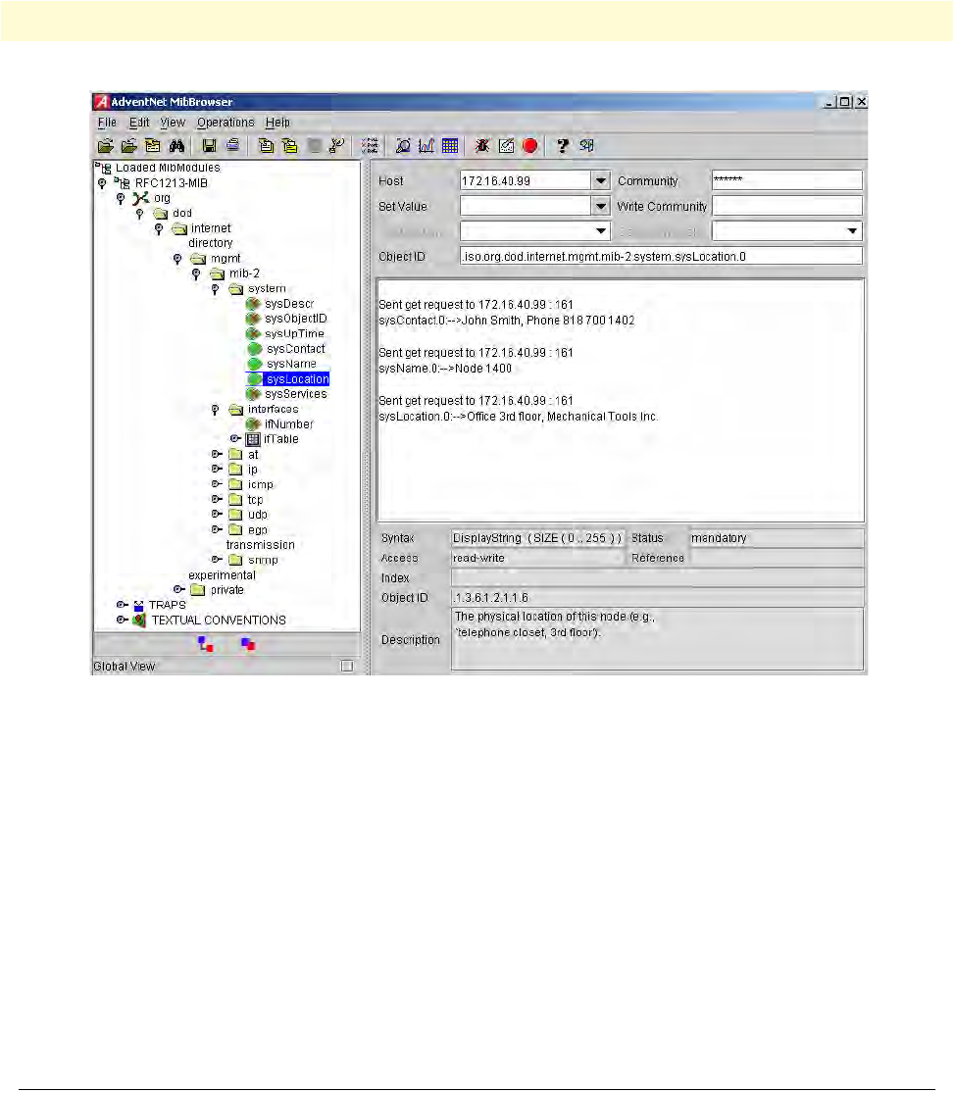The image size is (954, 1093).
Task: Expand the TRAPS node
Action: click(x=122, y=605)
